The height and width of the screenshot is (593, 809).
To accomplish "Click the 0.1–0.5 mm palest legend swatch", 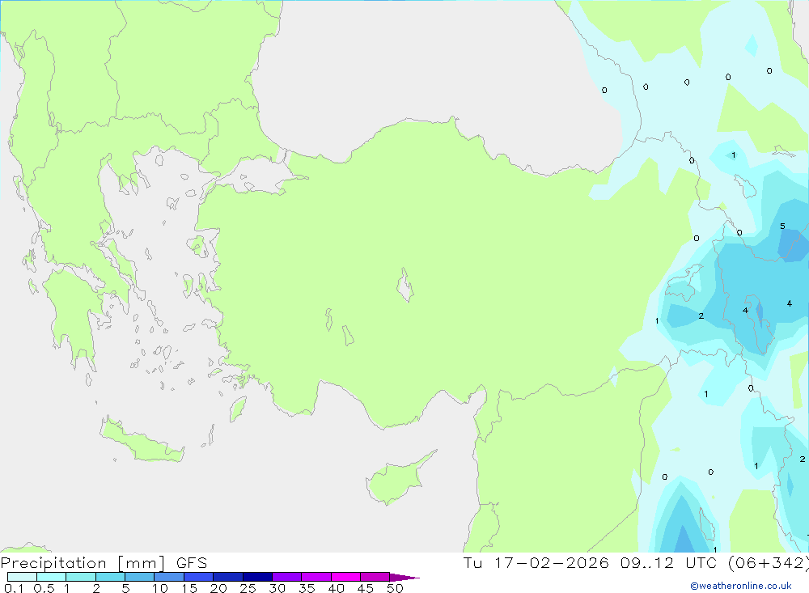I will click(22, 577).
